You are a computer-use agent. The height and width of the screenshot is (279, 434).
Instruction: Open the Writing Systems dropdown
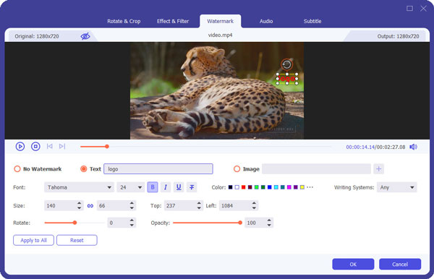[x=396, y=187]
